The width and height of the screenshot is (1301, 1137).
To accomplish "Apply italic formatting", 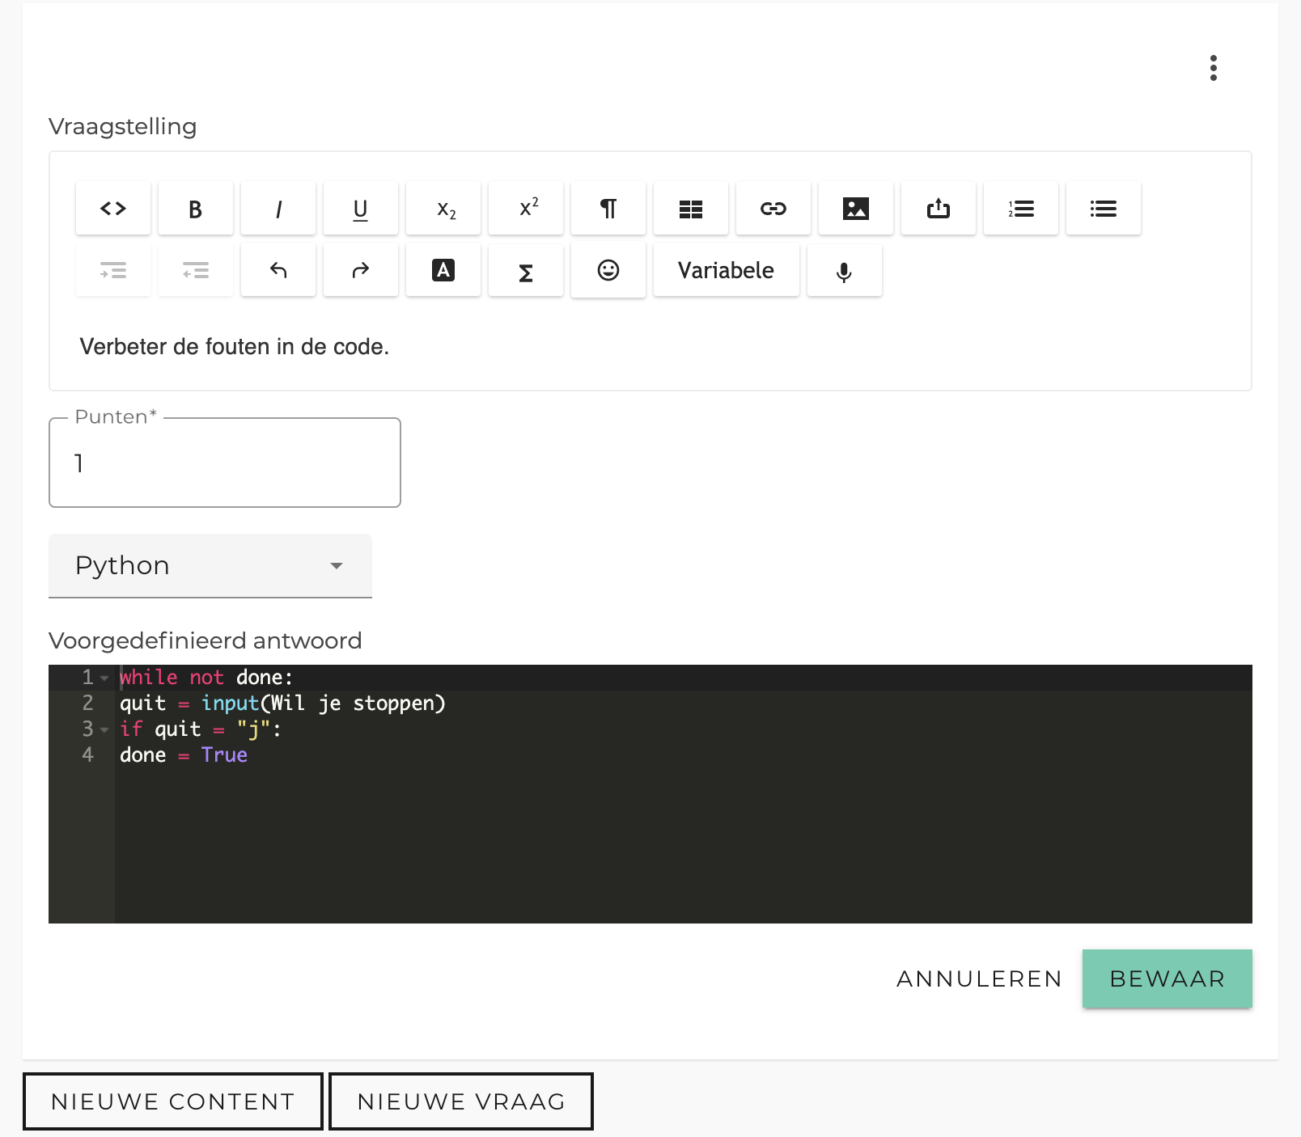I will pyautogui.click(x=278, y=209).
